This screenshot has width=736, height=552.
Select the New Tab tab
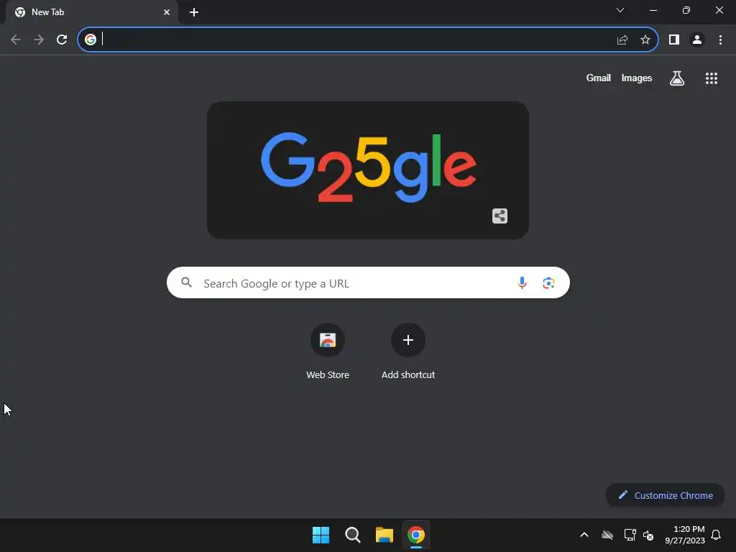92,12
